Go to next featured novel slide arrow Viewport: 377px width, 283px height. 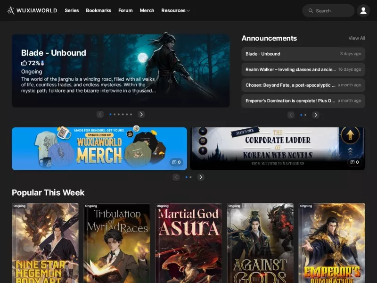point(141,114)
